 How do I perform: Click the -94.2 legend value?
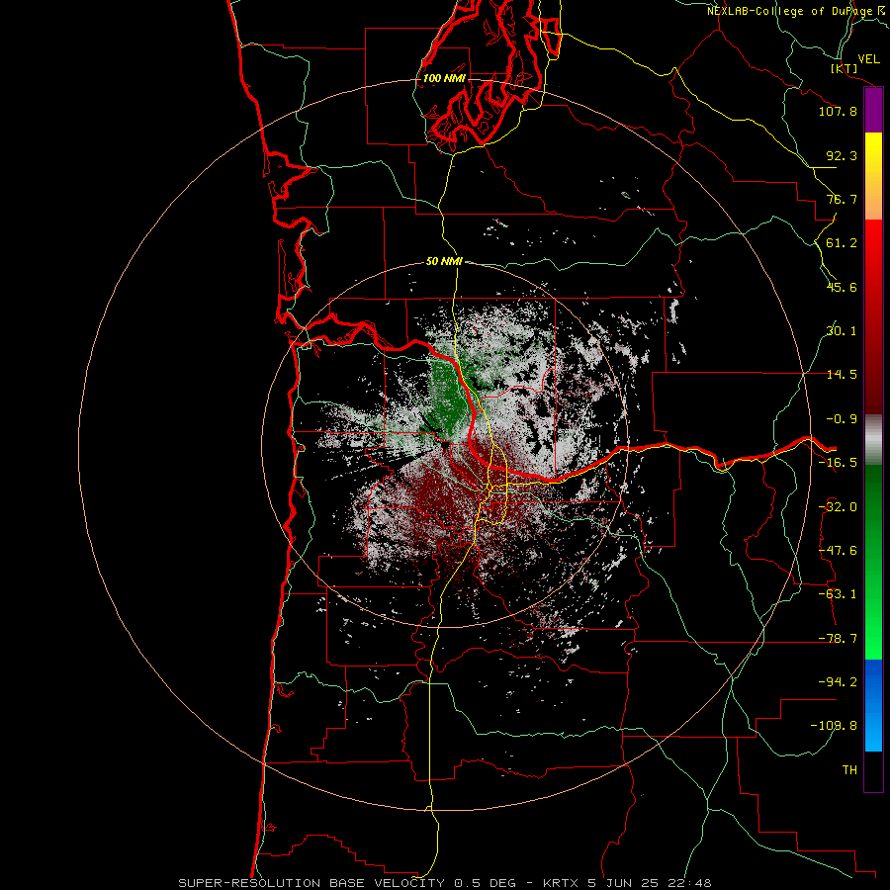click(838, 681)
